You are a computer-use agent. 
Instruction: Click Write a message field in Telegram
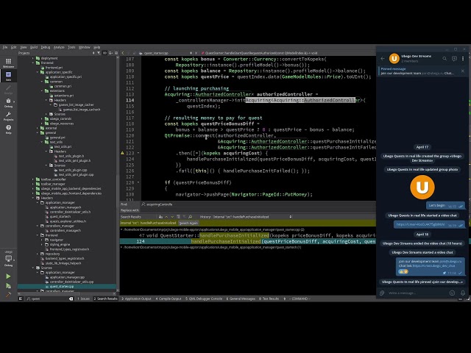417,293
